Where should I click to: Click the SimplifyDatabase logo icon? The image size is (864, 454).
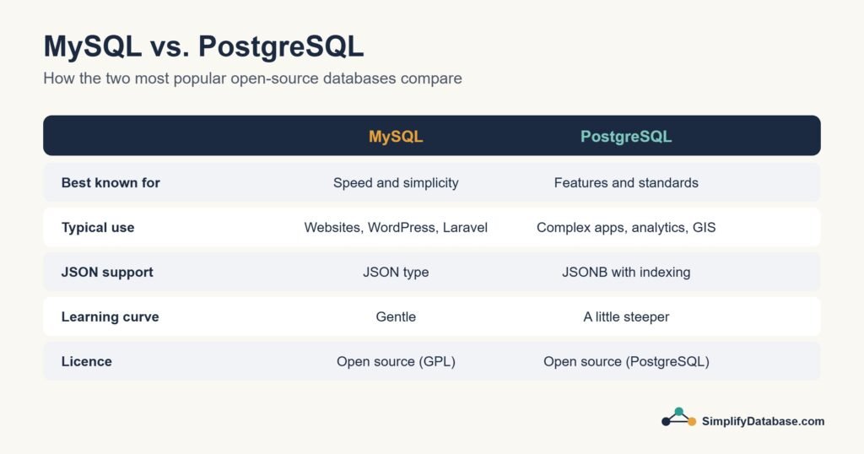pos(678,417)
